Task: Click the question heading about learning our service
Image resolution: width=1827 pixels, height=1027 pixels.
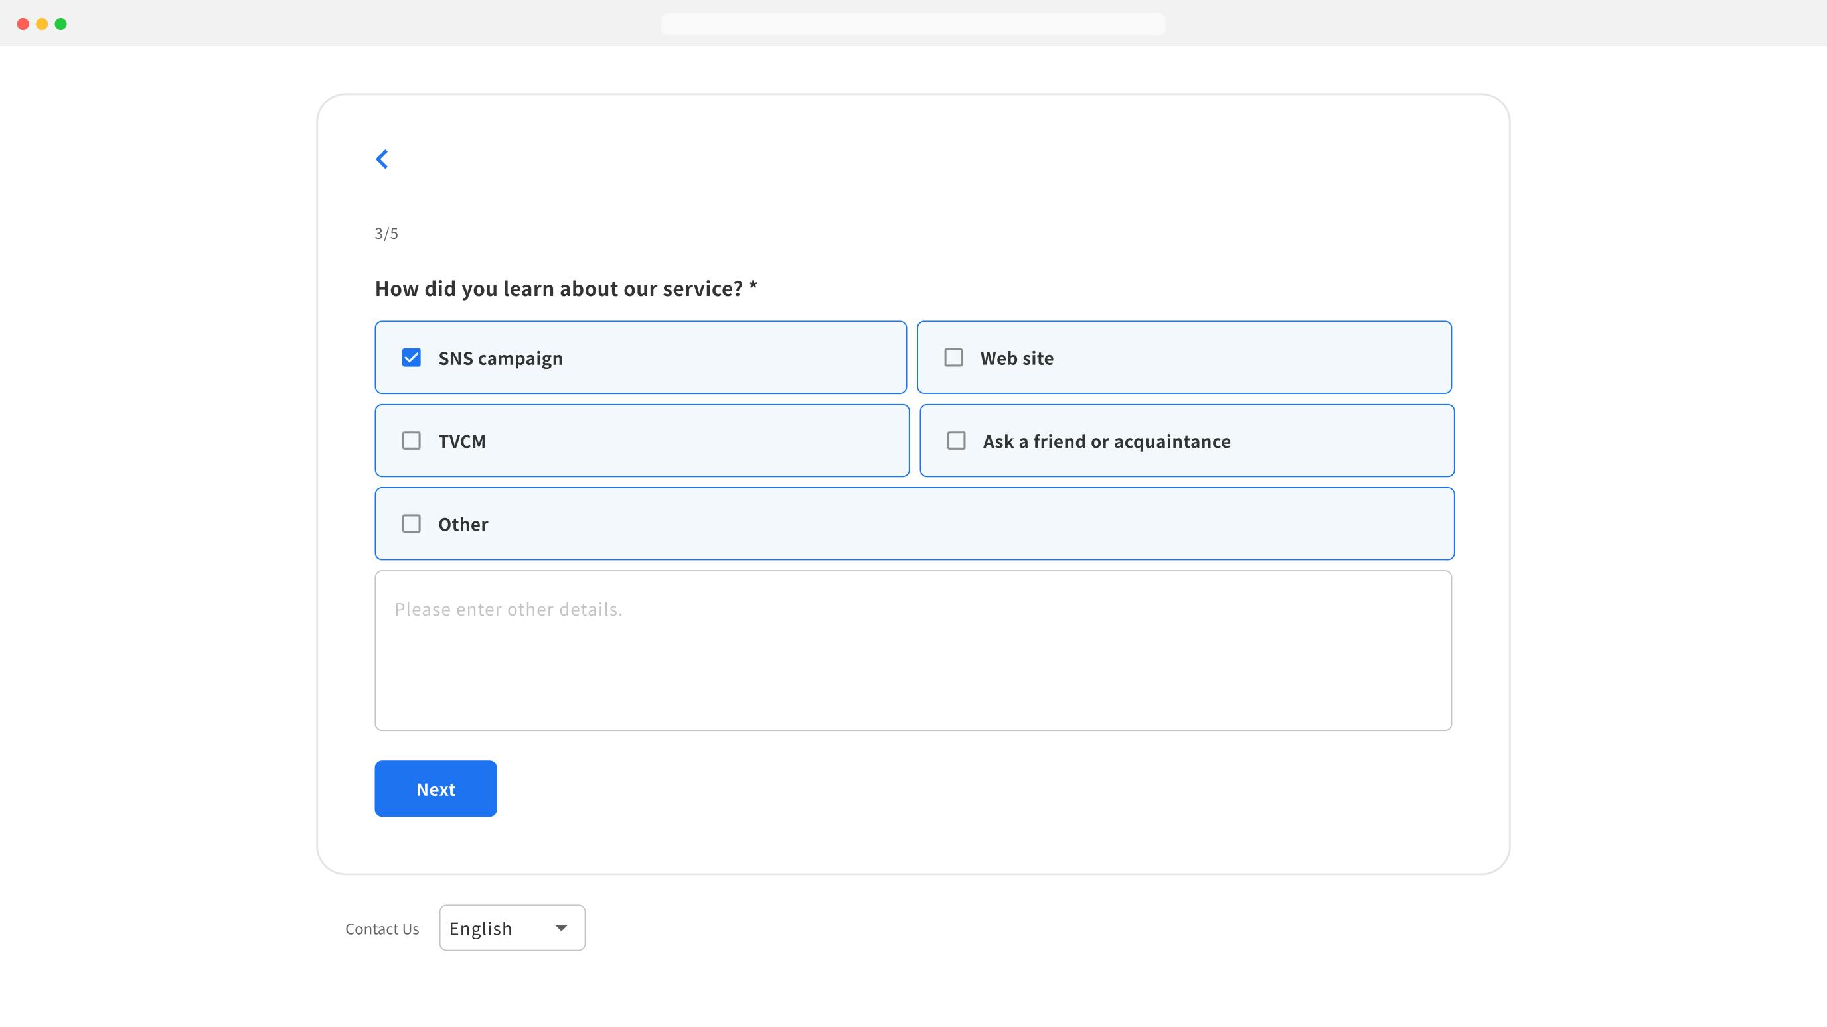Action: pyautogui.click(x=566, y=289)
